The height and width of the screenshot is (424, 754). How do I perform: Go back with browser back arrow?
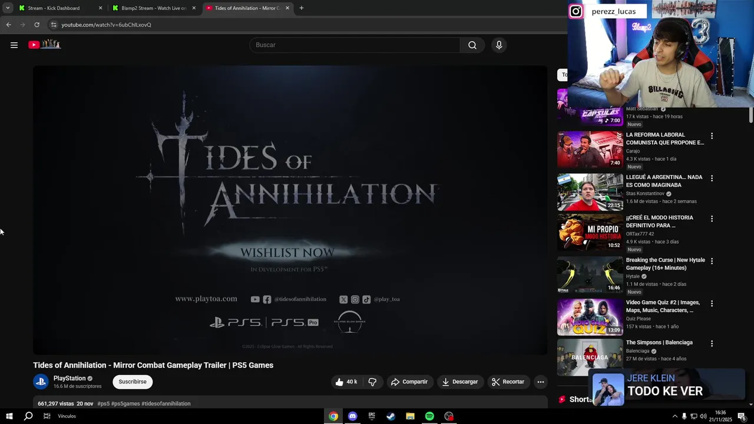tap(8, 25)
